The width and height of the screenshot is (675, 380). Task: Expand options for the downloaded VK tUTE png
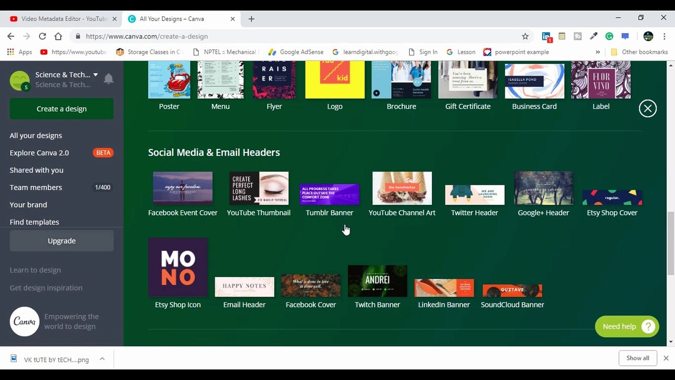coord(102,359)
